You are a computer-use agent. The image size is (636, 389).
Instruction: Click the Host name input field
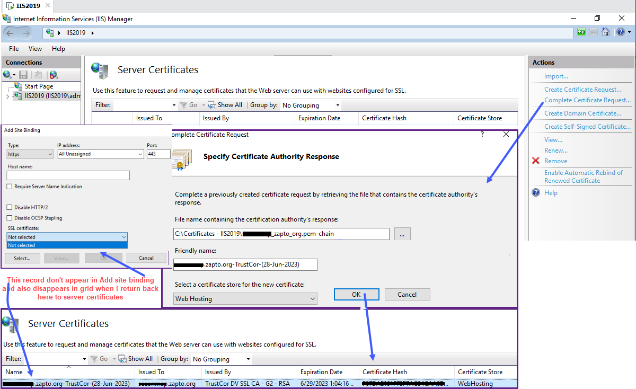pyautogui.click(x=68, y=175)
